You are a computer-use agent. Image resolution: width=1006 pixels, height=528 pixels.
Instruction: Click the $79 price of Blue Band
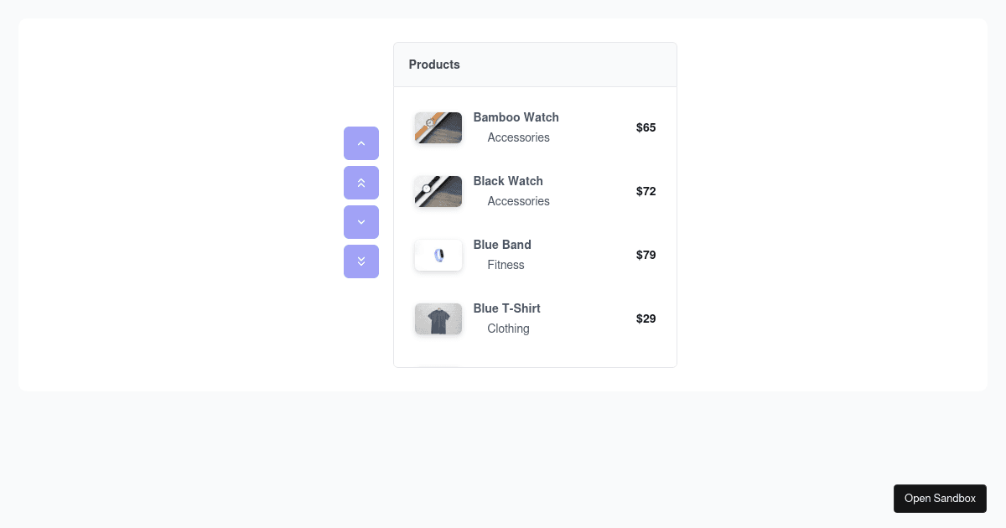pos(646,255)
